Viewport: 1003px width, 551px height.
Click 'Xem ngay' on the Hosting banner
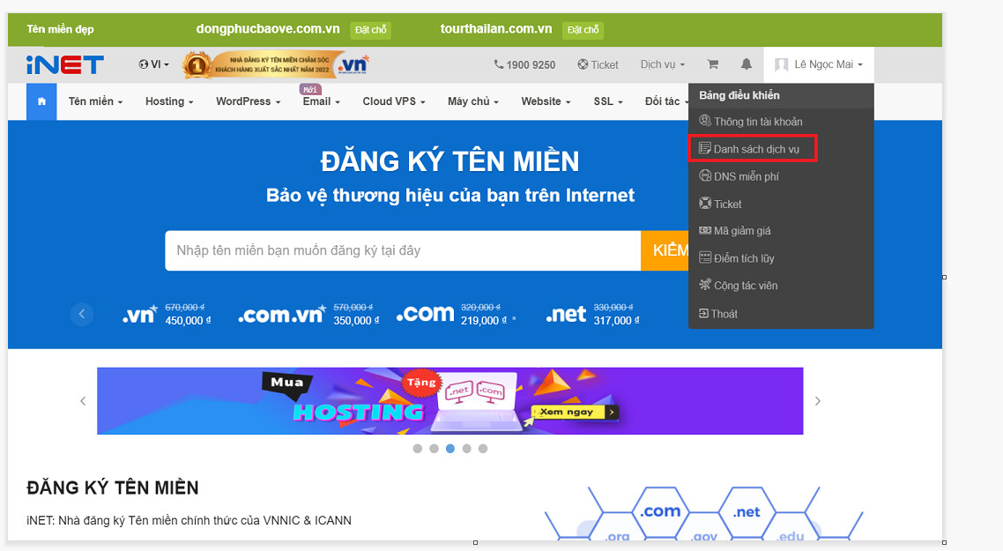click(570, 410)
